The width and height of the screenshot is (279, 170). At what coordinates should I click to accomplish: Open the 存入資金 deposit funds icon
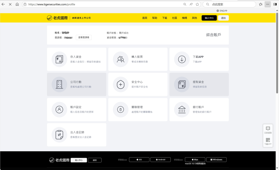point(59,59)
